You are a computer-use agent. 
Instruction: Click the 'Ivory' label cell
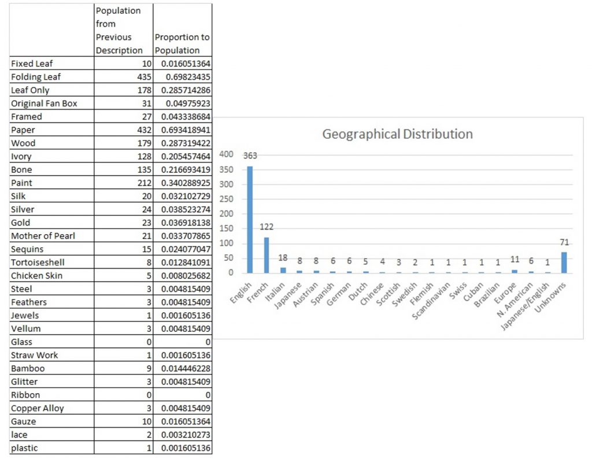[51, 156]
